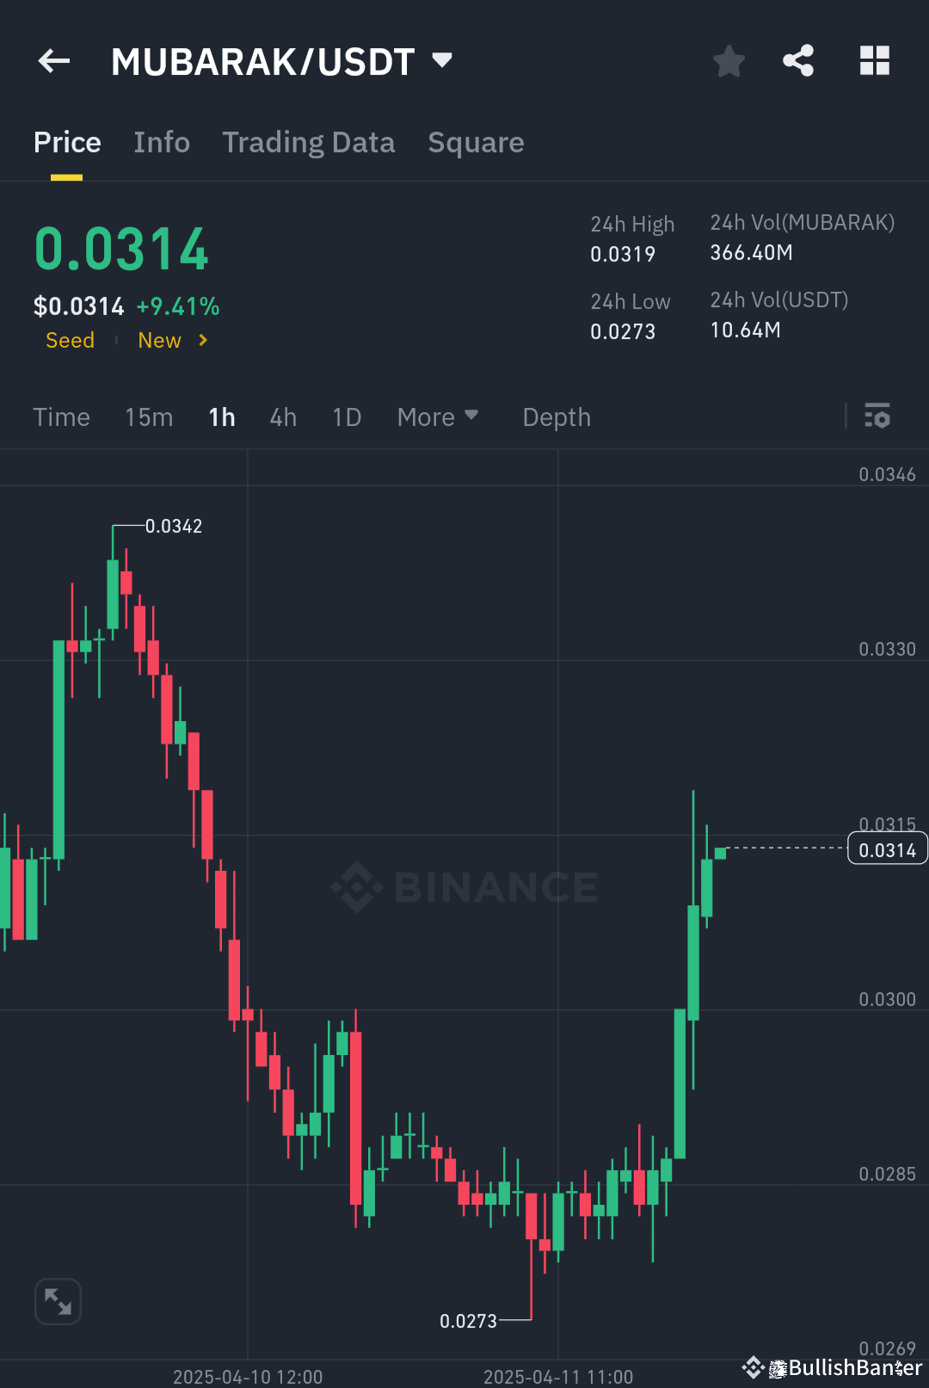This screenshot has width=929, height=1388.
Task: Expand the More timeframes dropdown
Action: pyautogui.click(x=437, y=416)
